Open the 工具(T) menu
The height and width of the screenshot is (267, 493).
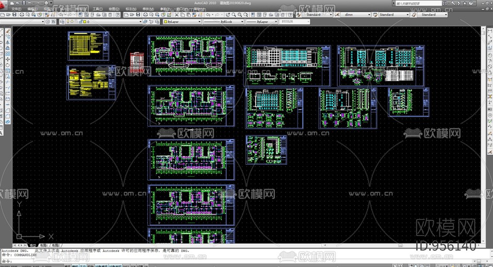pos(97,9)
